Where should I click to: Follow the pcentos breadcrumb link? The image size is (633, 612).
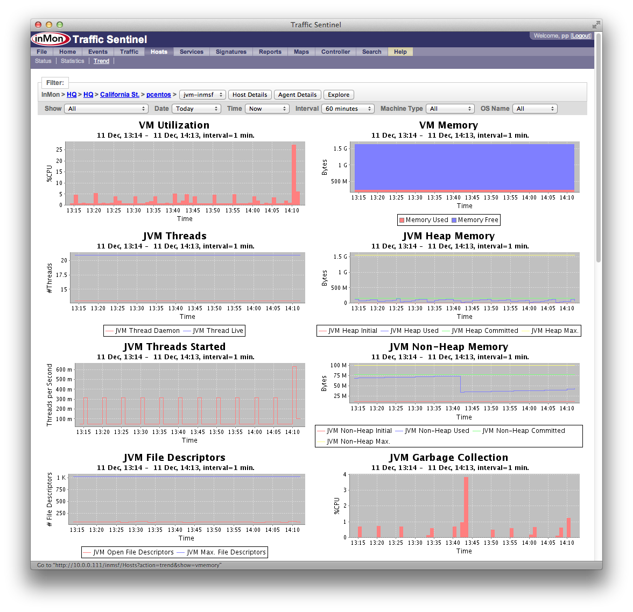coord(159,95)
